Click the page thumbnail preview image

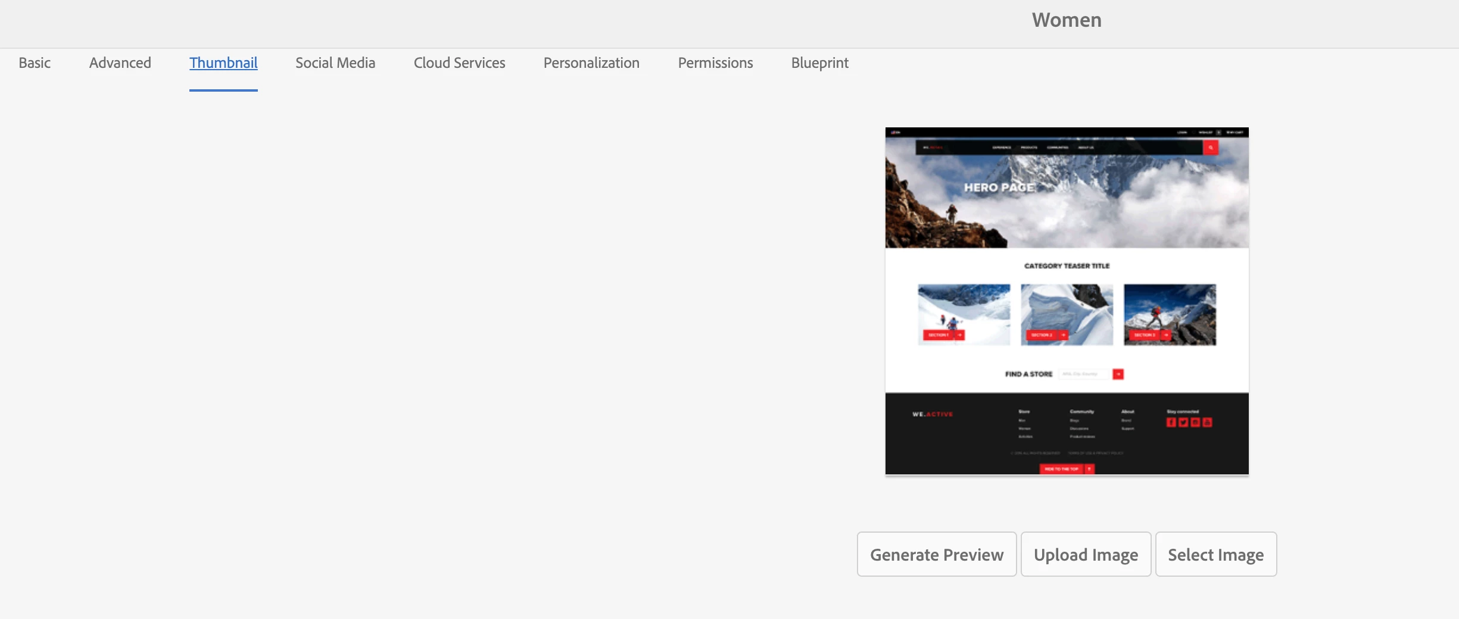(1067, 301)
